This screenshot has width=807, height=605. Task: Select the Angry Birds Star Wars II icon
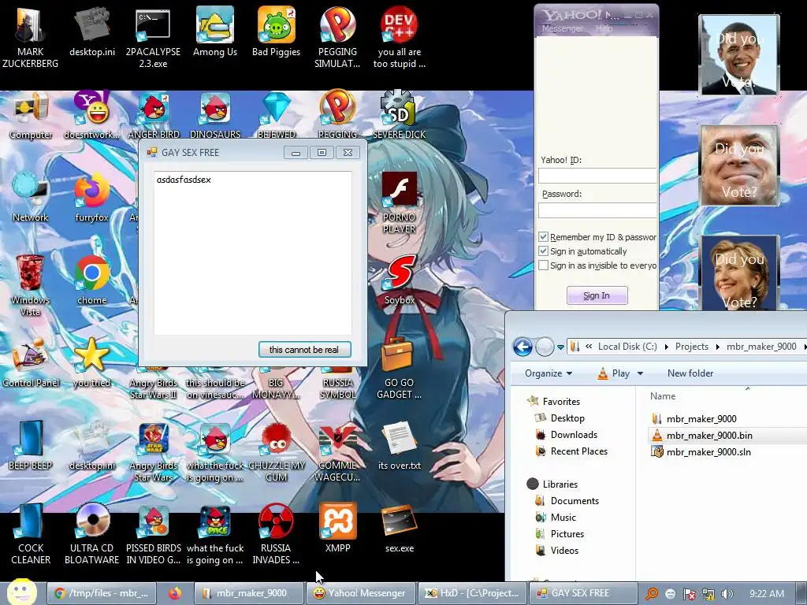click(x=154, y=384)
